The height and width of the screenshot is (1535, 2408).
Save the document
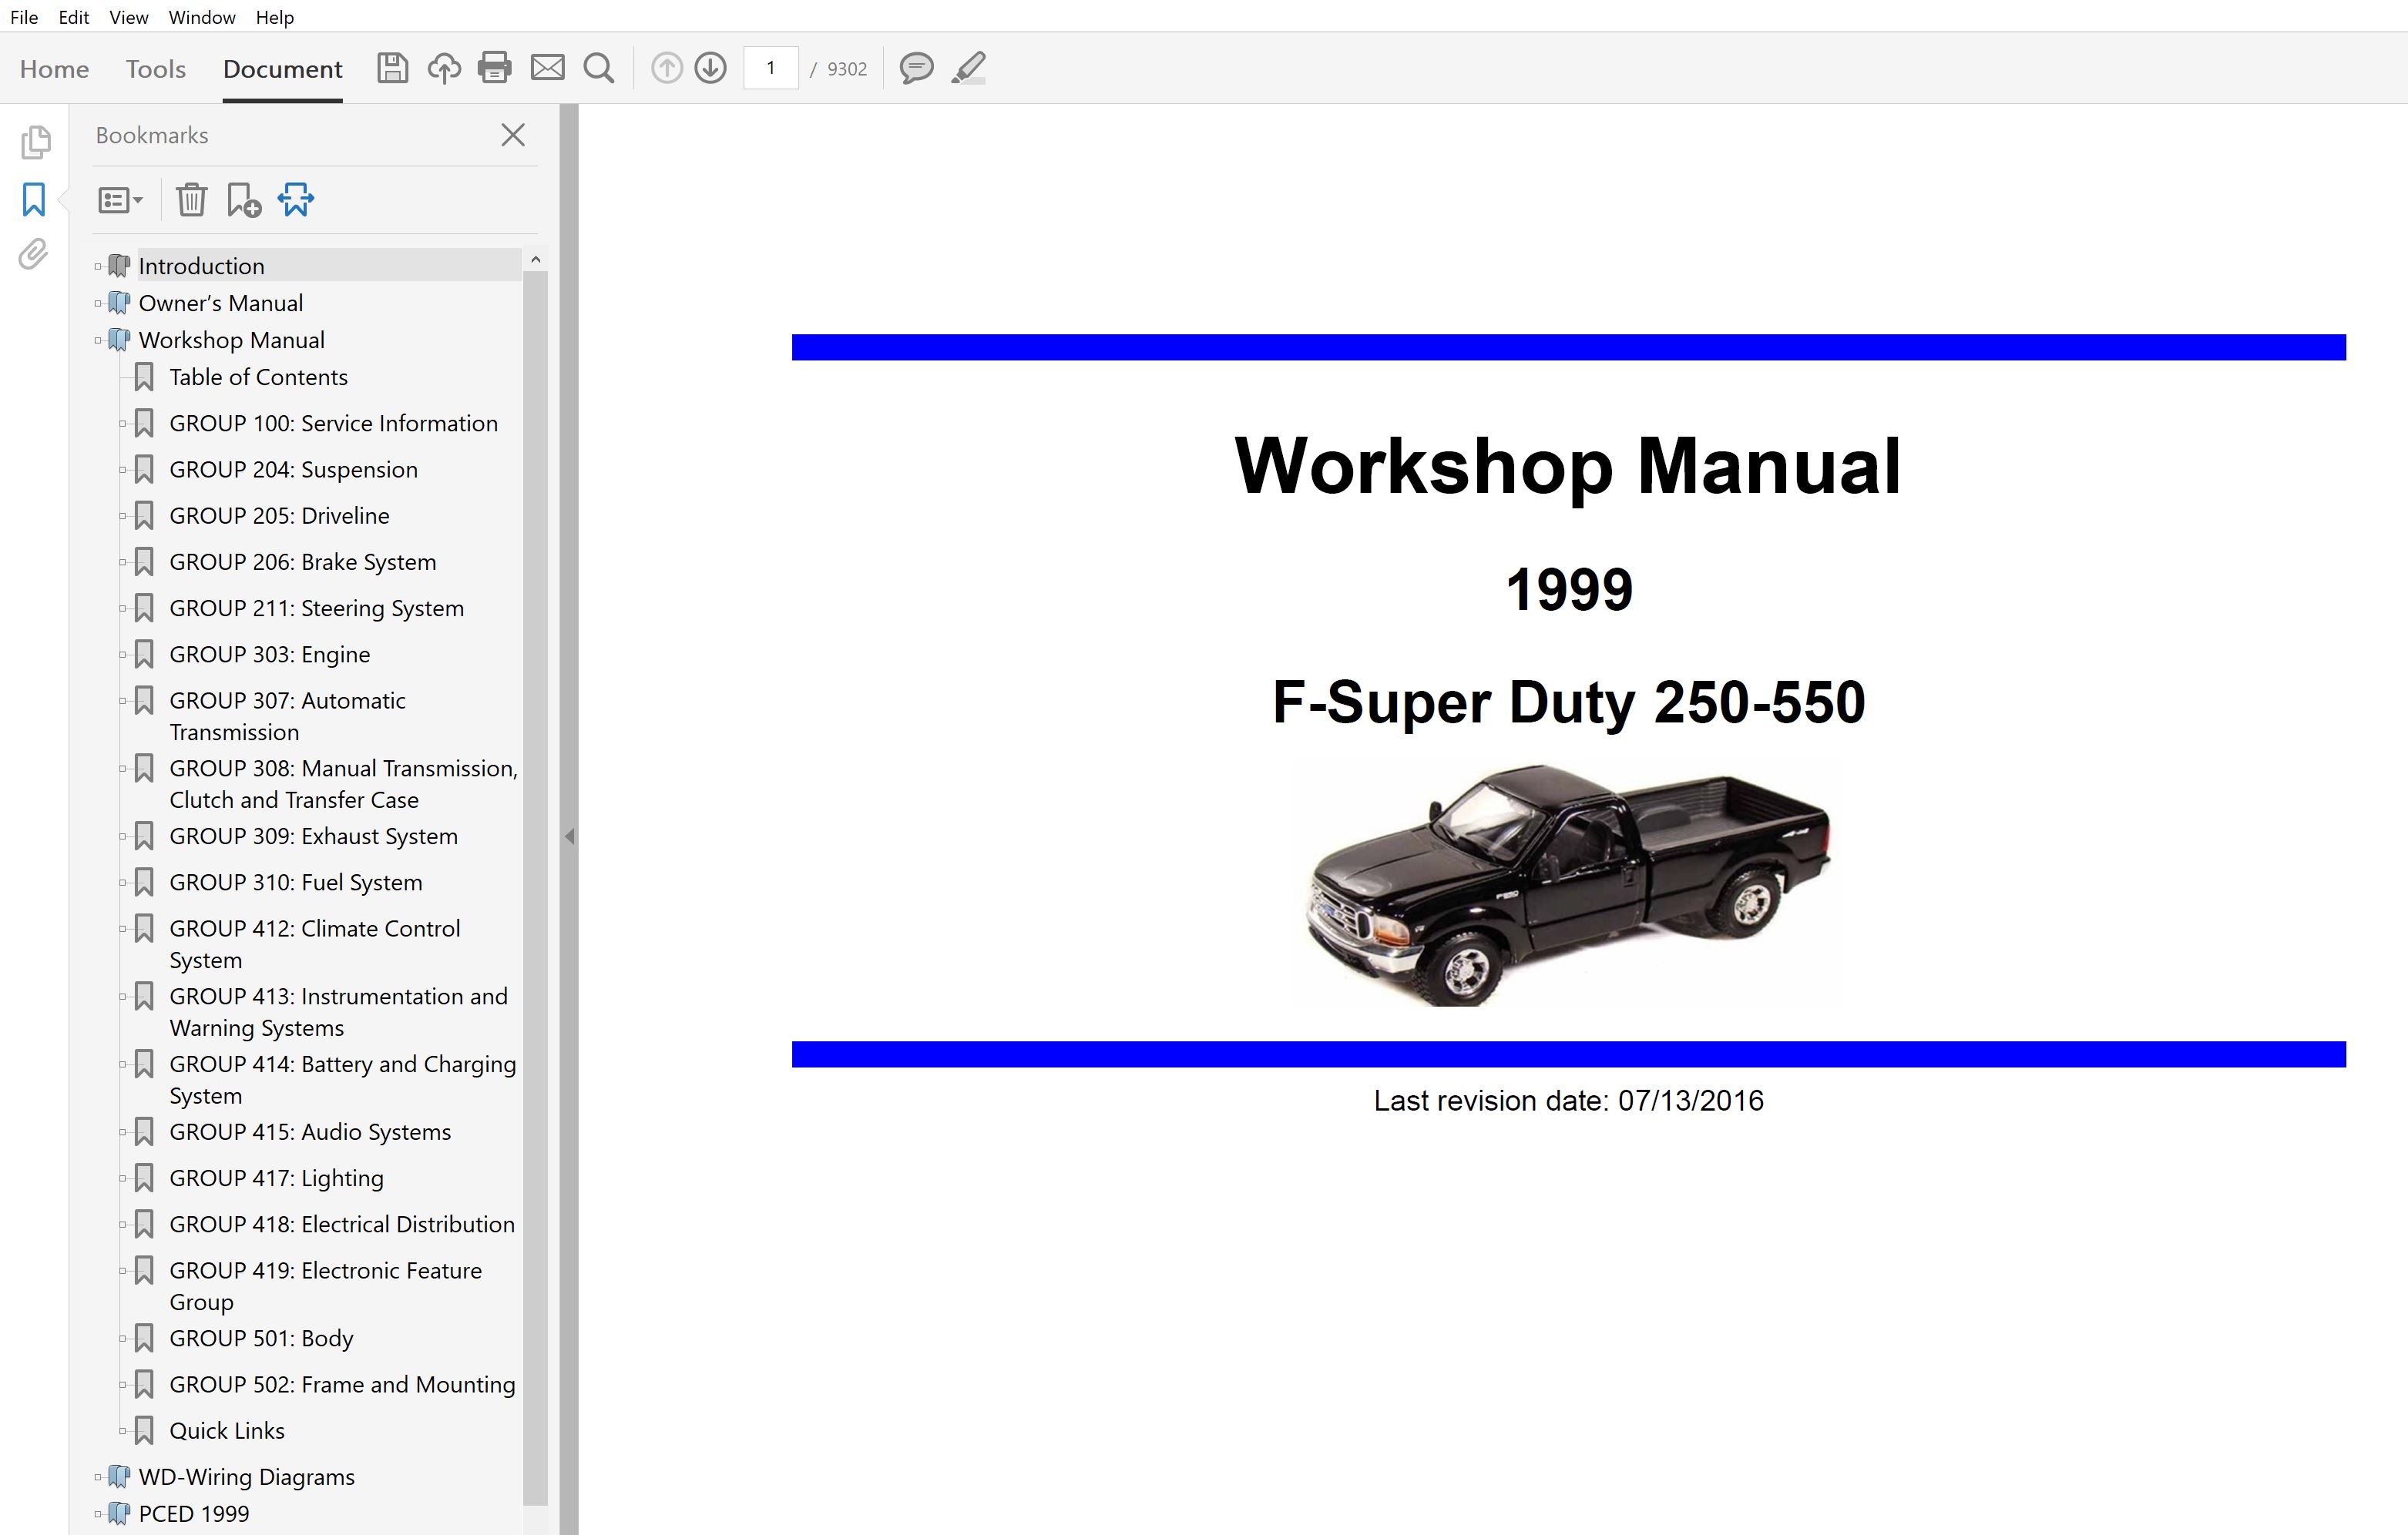tap(393, 68)
